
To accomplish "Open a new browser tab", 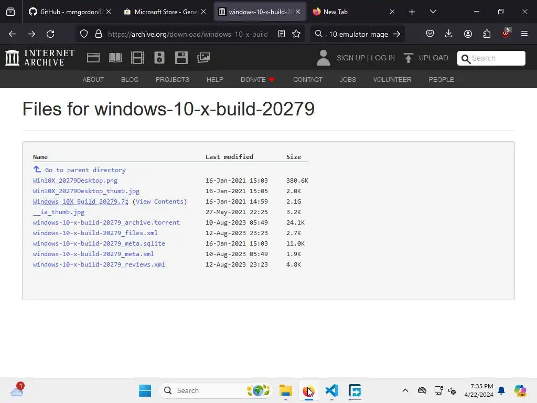I will [x=412, y=12].
